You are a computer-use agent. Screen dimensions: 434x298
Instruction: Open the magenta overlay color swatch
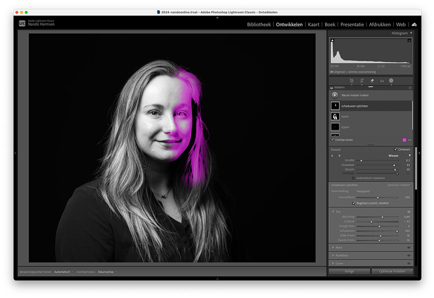point(404,140)
